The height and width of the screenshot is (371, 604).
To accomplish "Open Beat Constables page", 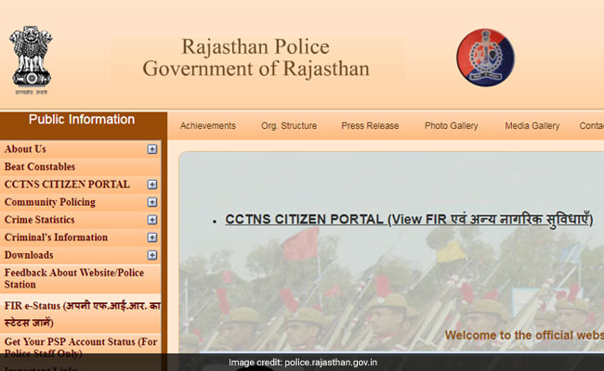I will 40,167.
